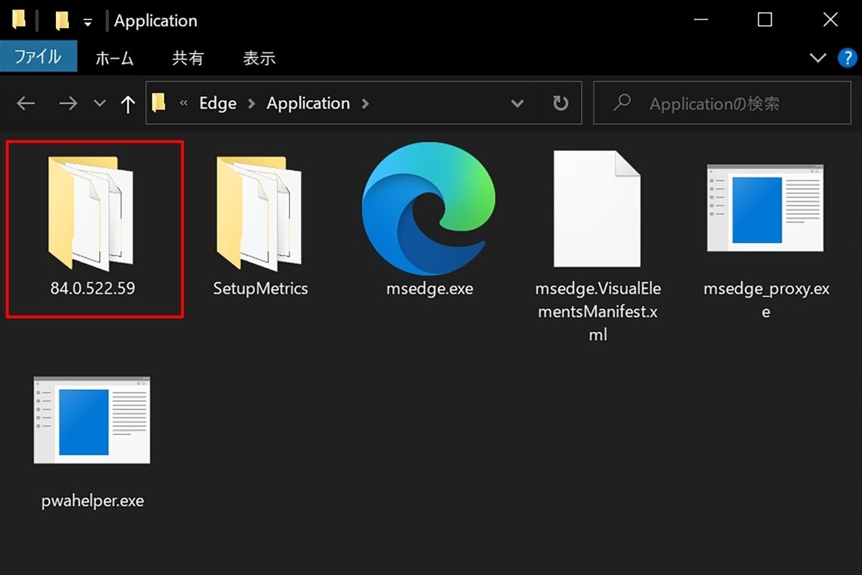This screenshot has height=575, width=862.
Task: Expand the ribbon with the chevron
Action: click(817, 58)
